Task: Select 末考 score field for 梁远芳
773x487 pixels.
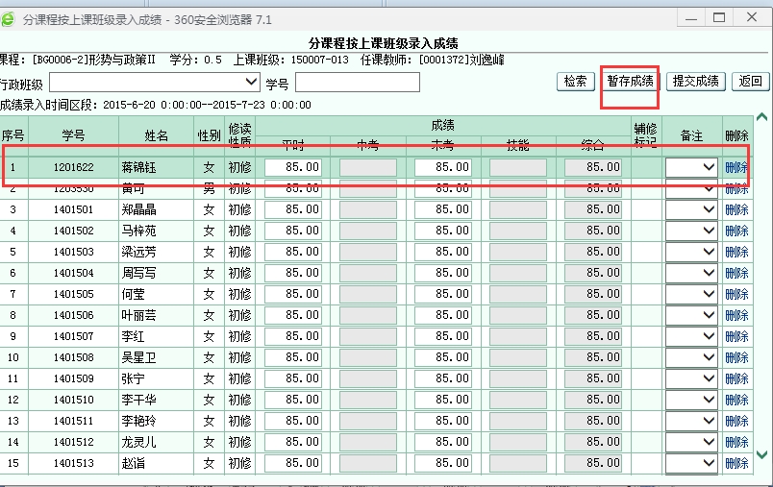Action: coord(443,252)
